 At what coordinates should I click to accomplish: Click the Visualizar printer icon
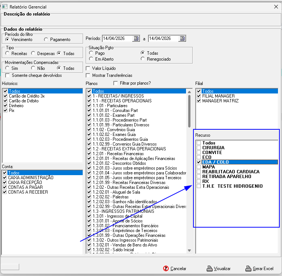[210, 269]
